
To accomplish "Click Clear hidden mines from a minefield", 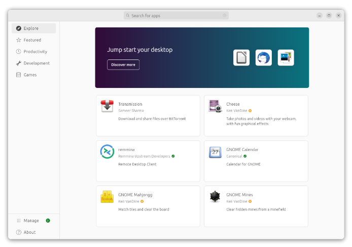I will 256,209.
